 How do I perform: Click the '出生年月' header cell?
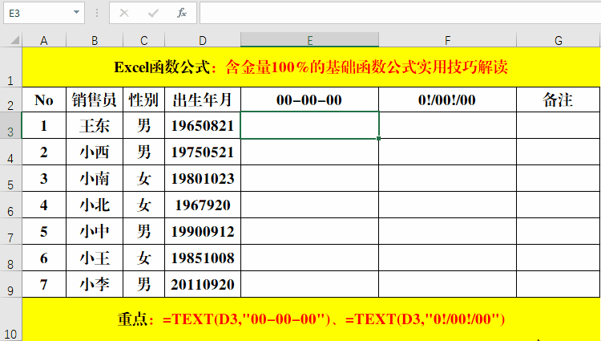[x=203, y=99]
